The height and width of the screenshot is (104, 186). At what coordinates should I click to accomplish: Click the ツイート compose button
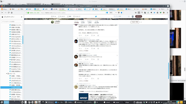[x=139, y=16]
